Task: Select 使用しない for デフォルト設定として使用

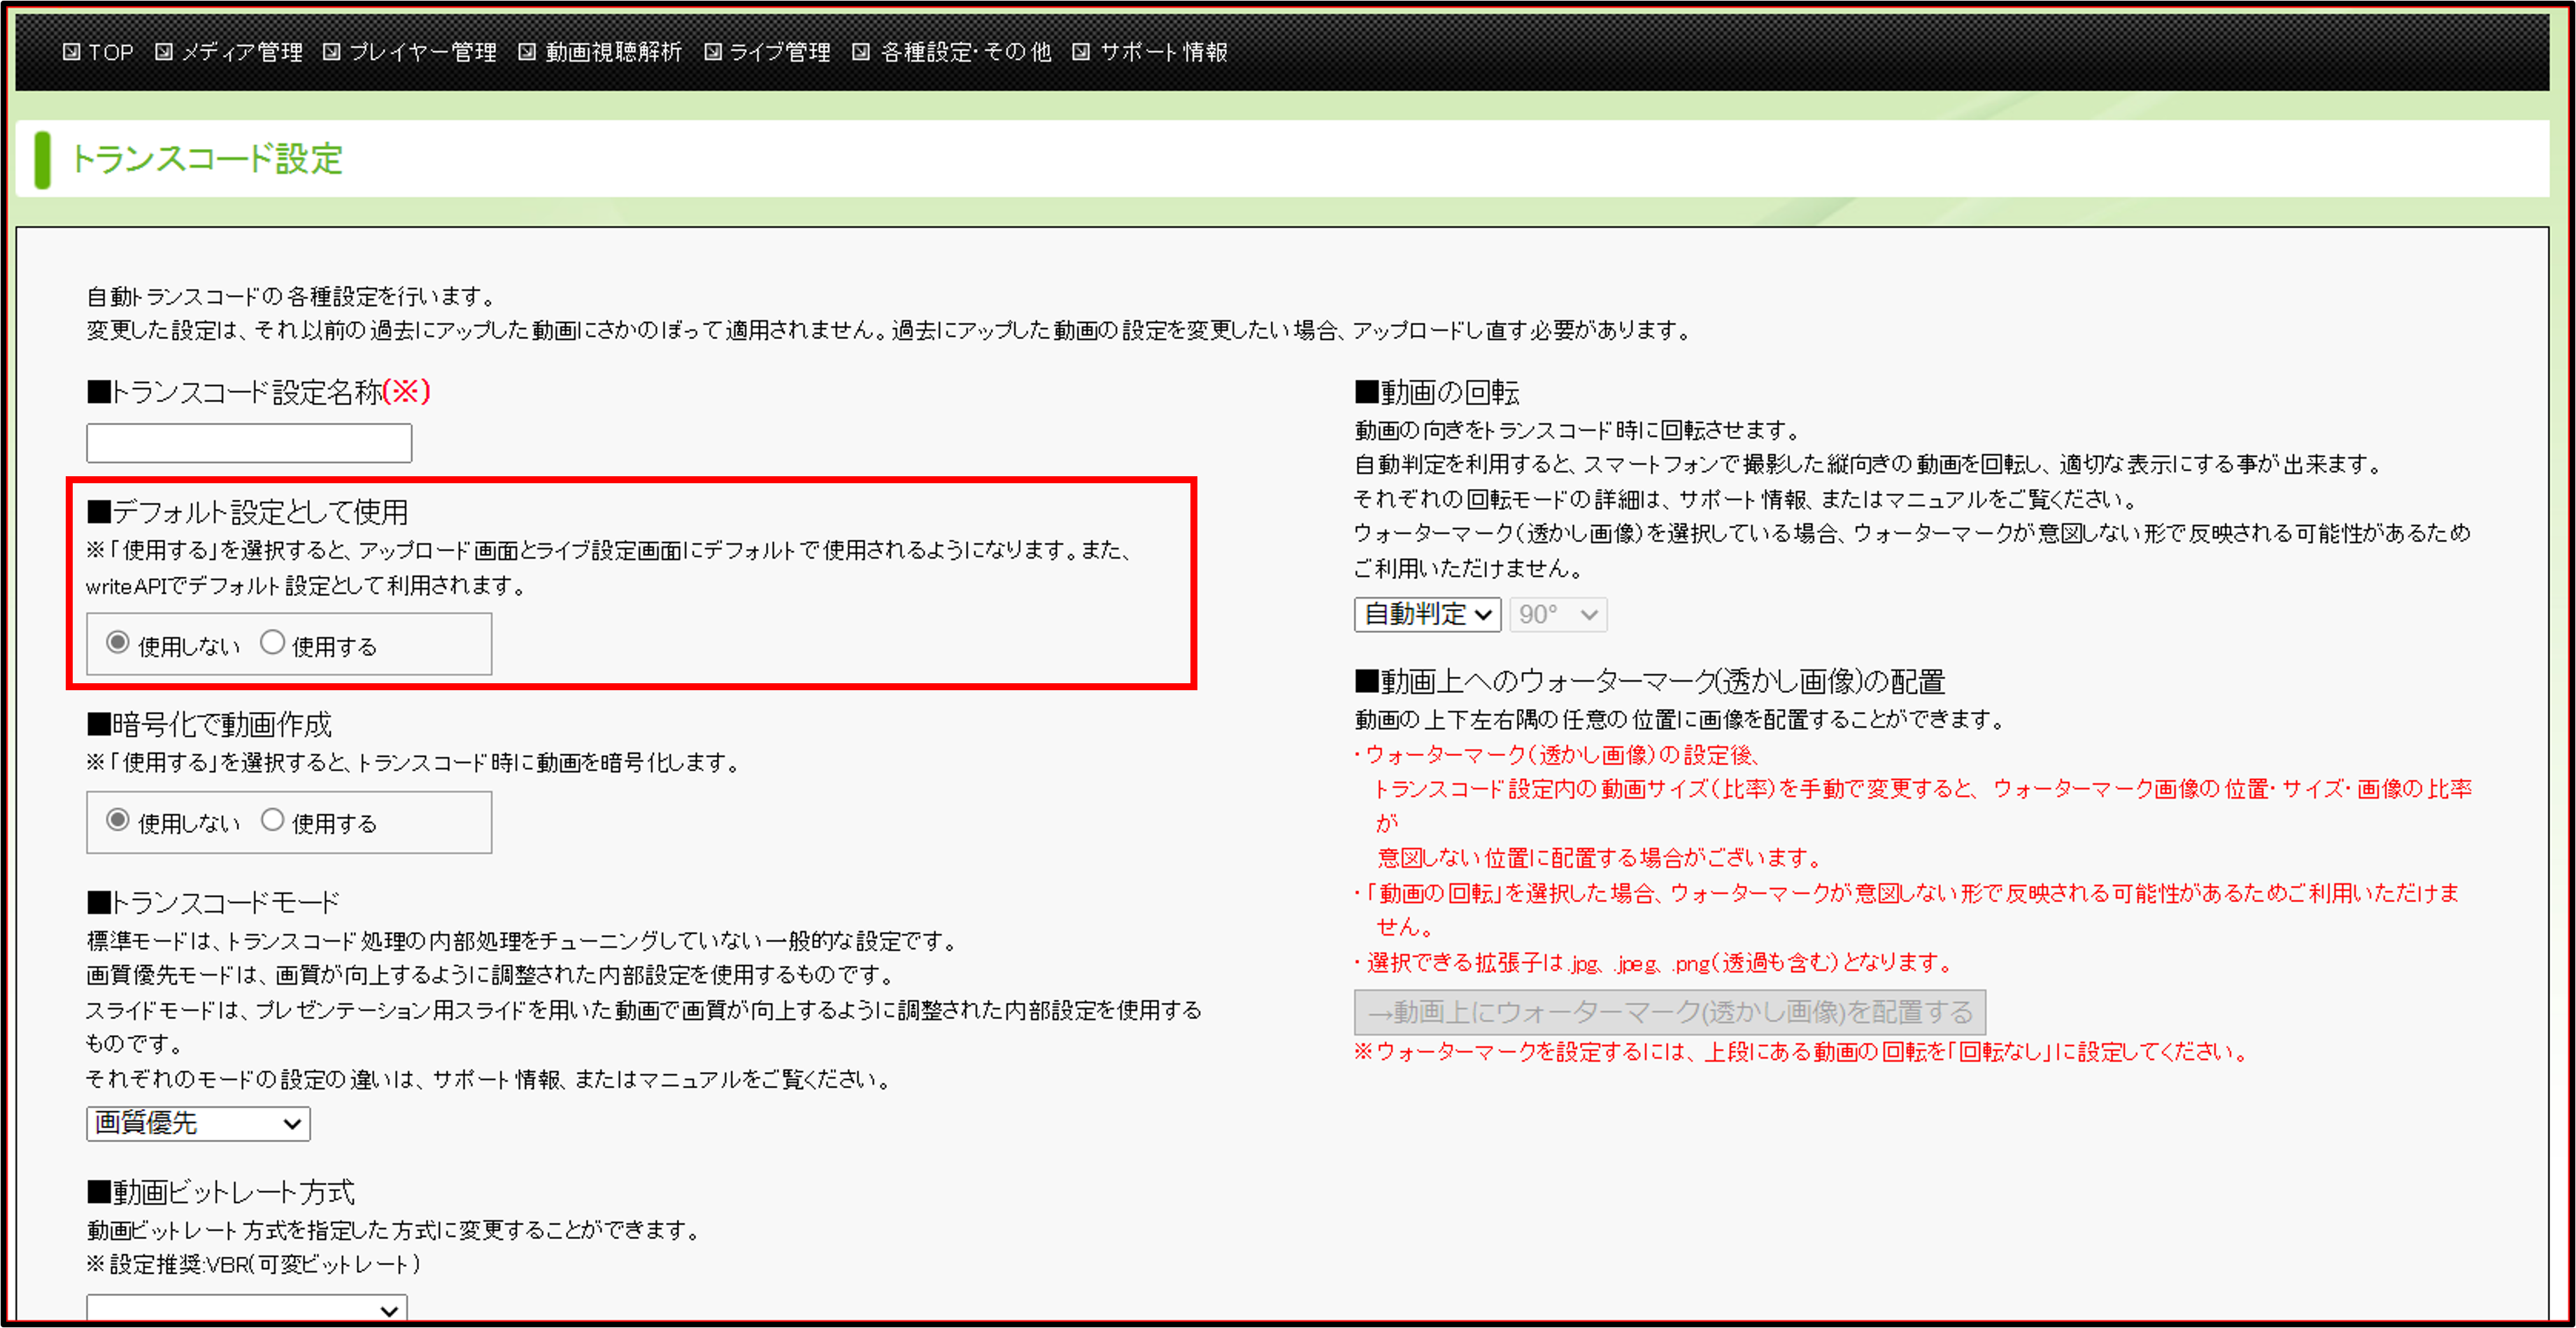Action: (118, 643)
